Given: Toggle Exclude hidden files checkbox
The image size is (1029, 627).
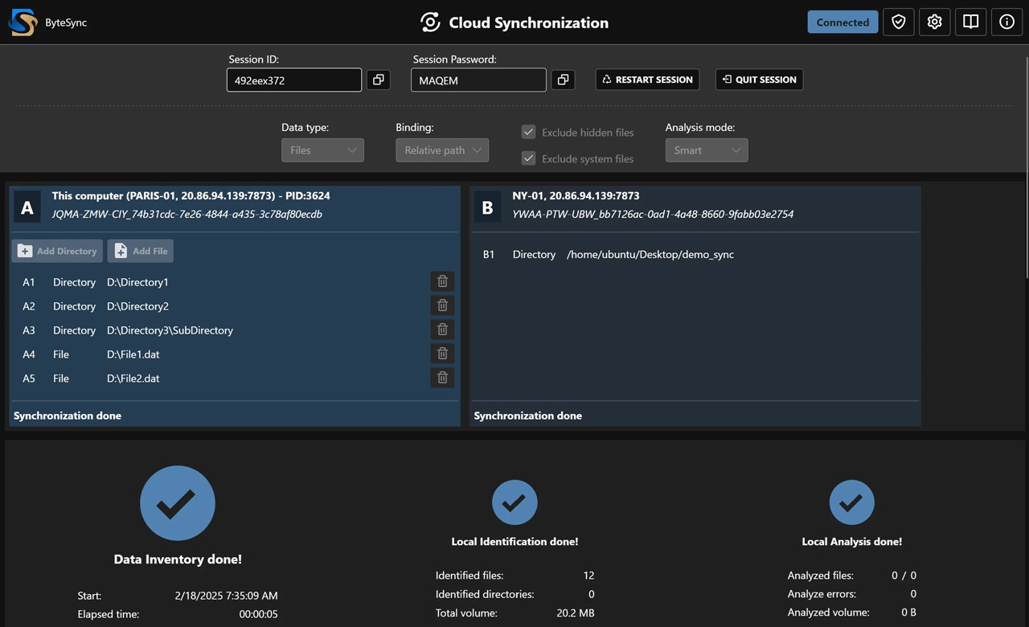Looking at the screenshot, I should tap(528, 132).
